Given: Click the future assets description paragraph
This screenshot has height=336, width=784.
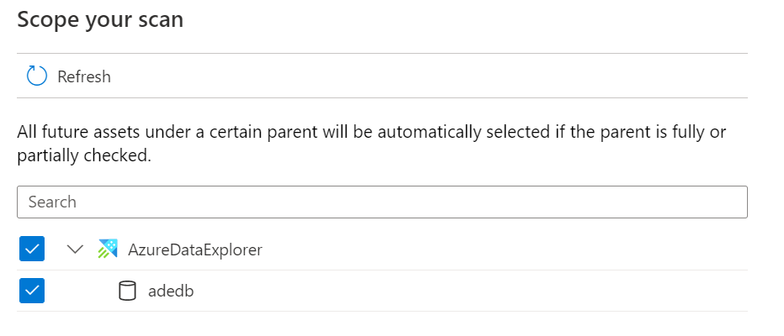Looking at the screenshot, I should tap(372, 144).
